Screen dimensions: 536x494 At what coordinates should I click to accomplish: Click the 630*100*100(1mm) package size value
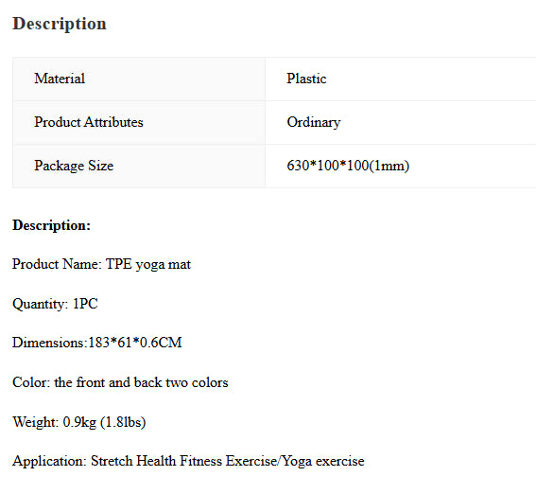pos(348,166)
